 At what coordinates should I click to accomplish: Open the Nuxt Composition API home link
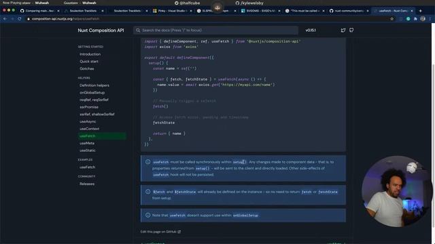click(x=101, y=30)
